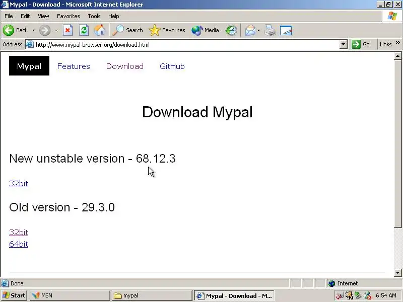Open the History icon
Screen dimensions: 403x302
pos(231,30)
